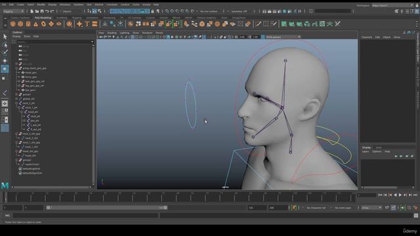Select the polygon sphere shelf icon
420x236 pixels.
pos(13,24)
